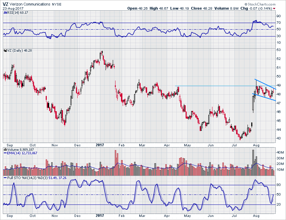Click the Sep label under the price chart
This screenshot has height=220, width=286.
coord(10,145)
